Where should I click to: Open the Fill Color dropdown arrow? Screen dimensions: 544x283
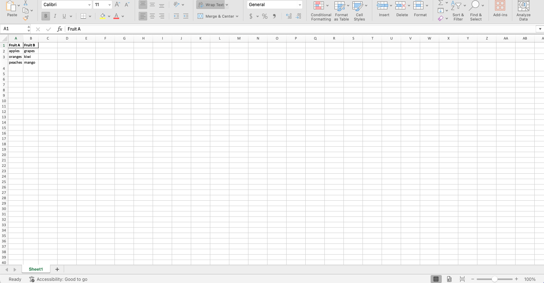tap(109, 16)
